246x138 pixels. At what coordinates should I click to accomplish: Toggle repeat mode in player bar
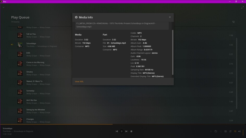(x=216, y=131)
